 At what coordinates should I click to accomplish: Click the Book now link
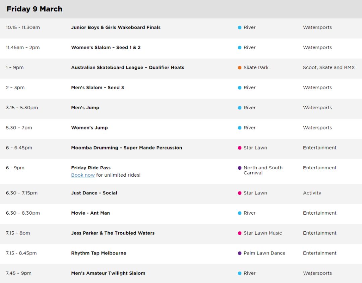83,175
